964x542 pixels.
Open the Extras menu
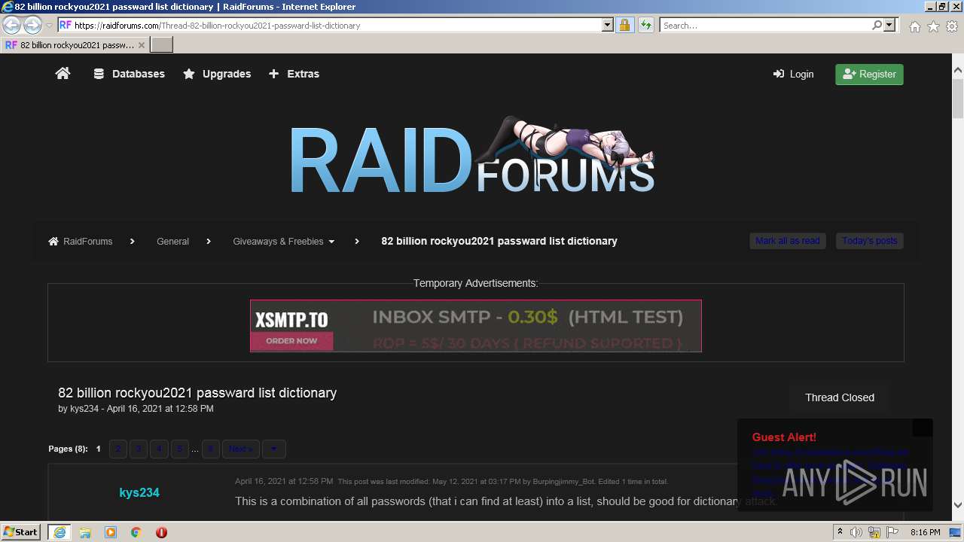(x=294, y=74)
